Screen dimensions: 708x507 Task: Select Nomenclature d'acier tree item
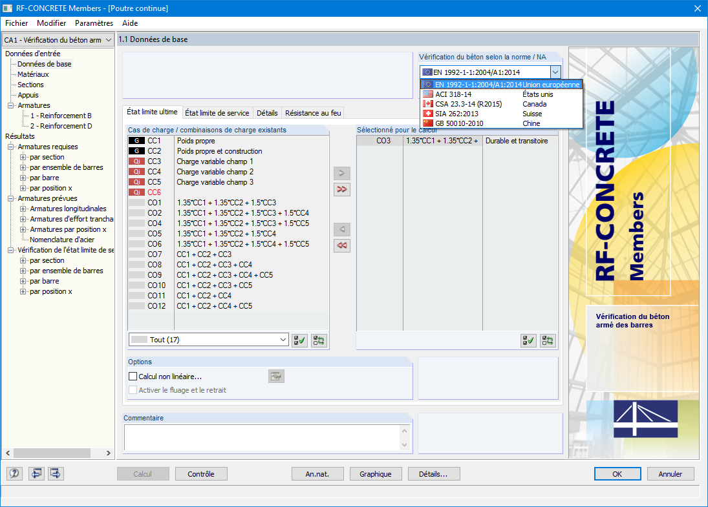[x=62, y=240]
